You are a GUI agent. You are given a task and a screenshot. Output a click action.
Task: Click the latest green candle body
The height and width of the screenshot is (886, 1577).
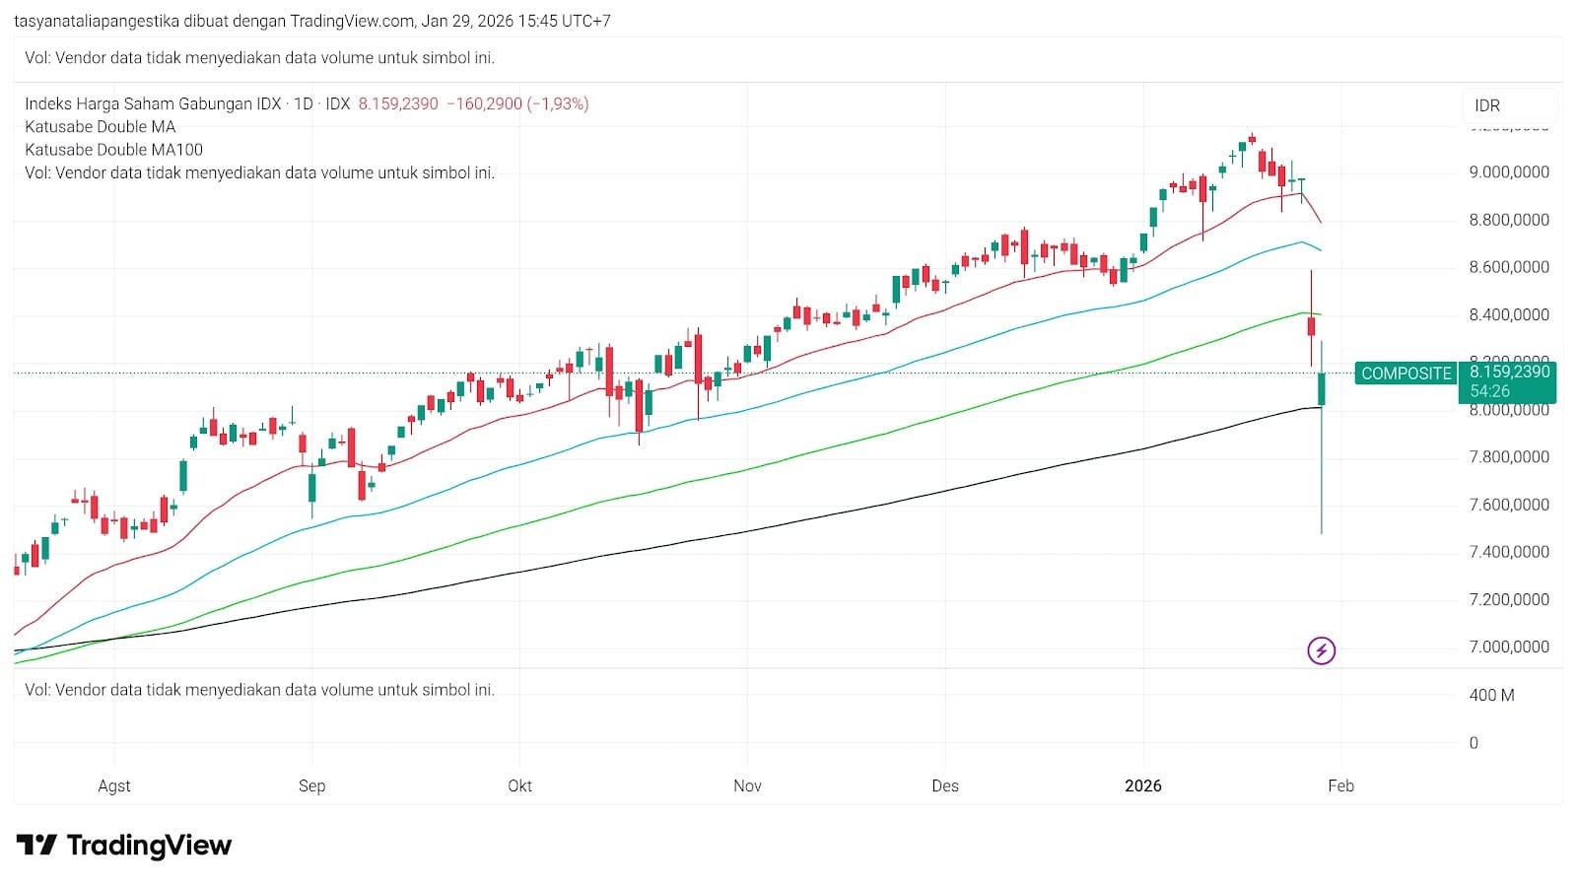[x=1321, y=389]
